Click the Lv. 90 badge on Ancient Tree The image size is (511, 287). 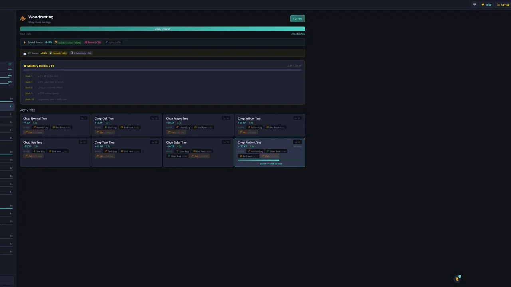click(297, 142)
